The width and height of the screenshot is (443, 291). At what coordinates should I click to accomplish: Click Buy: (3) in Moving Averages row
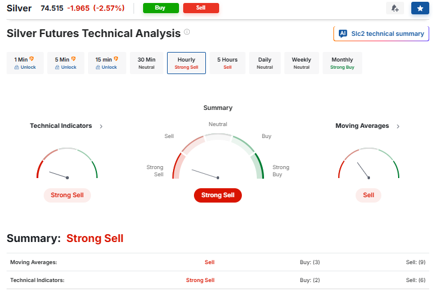click(x=310, y=262)
